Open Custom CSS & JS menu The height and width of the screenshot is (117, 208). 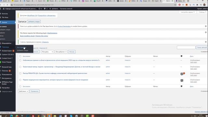click(7, 55)
